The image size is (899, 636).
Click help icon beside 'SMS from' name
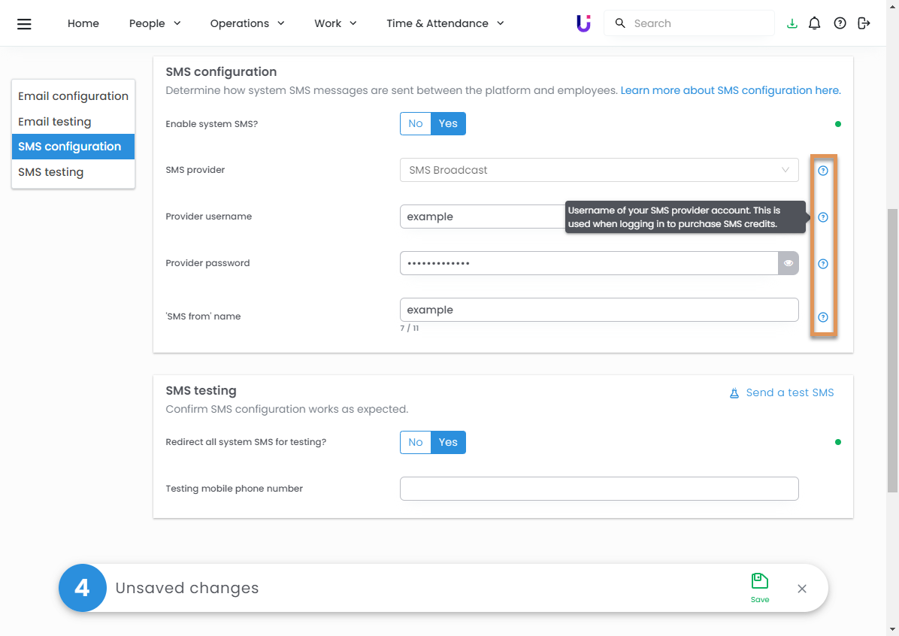[822, 317]
